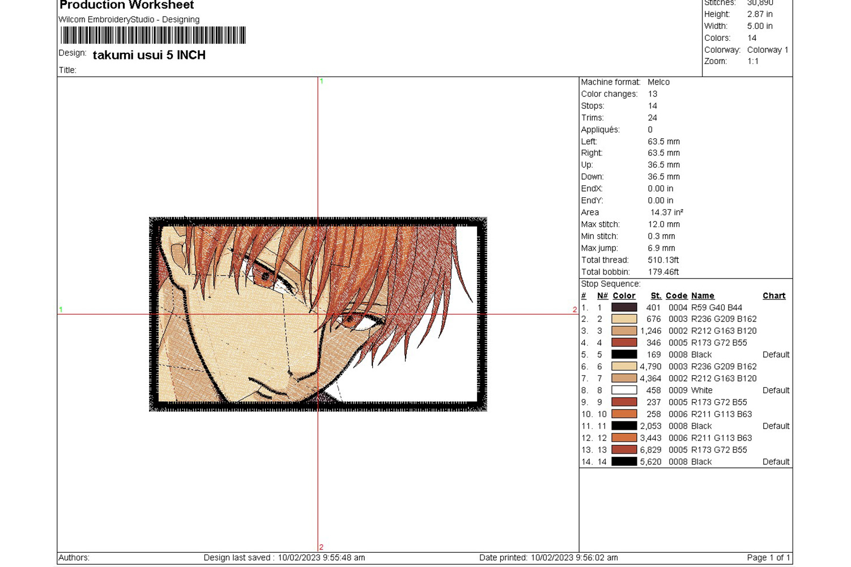Select the red-brown swatch for stop 13
Viewport: 851px width, 567px height.
[624, 450]
